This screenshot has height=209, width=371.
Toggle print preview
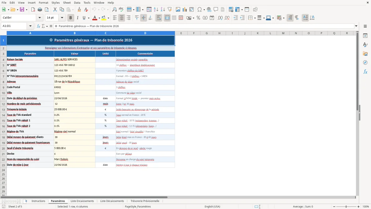[x=46, y=10]
